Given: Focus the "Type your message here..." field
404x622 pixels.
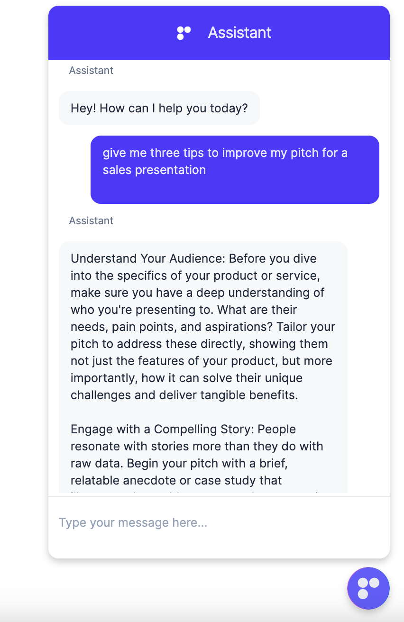Looking at the screenshot, I should click(219, 523).
